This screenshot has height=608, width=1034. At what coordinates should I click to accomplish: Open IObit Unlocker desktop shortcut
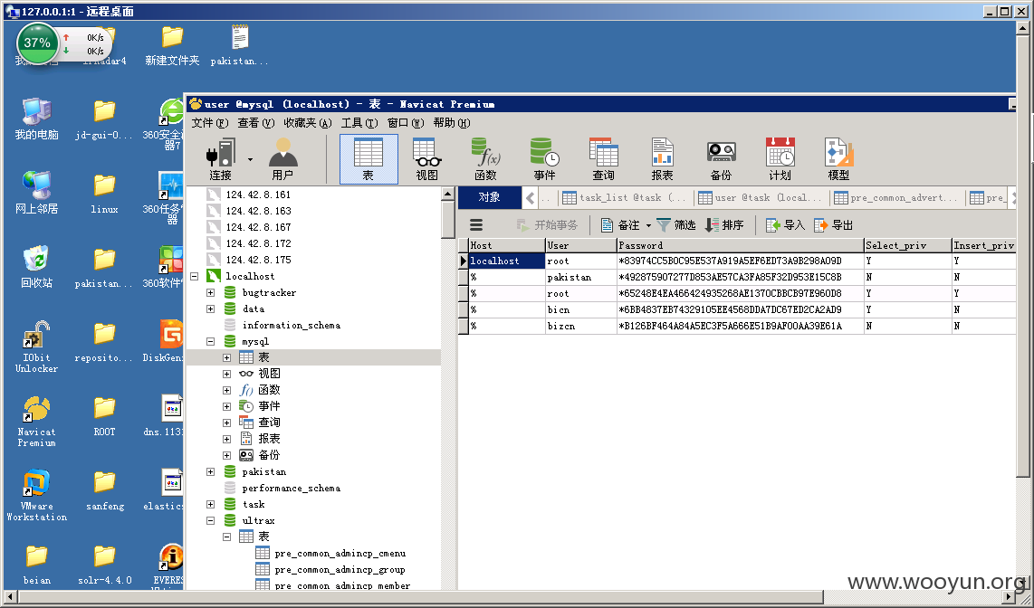[36, 347]
